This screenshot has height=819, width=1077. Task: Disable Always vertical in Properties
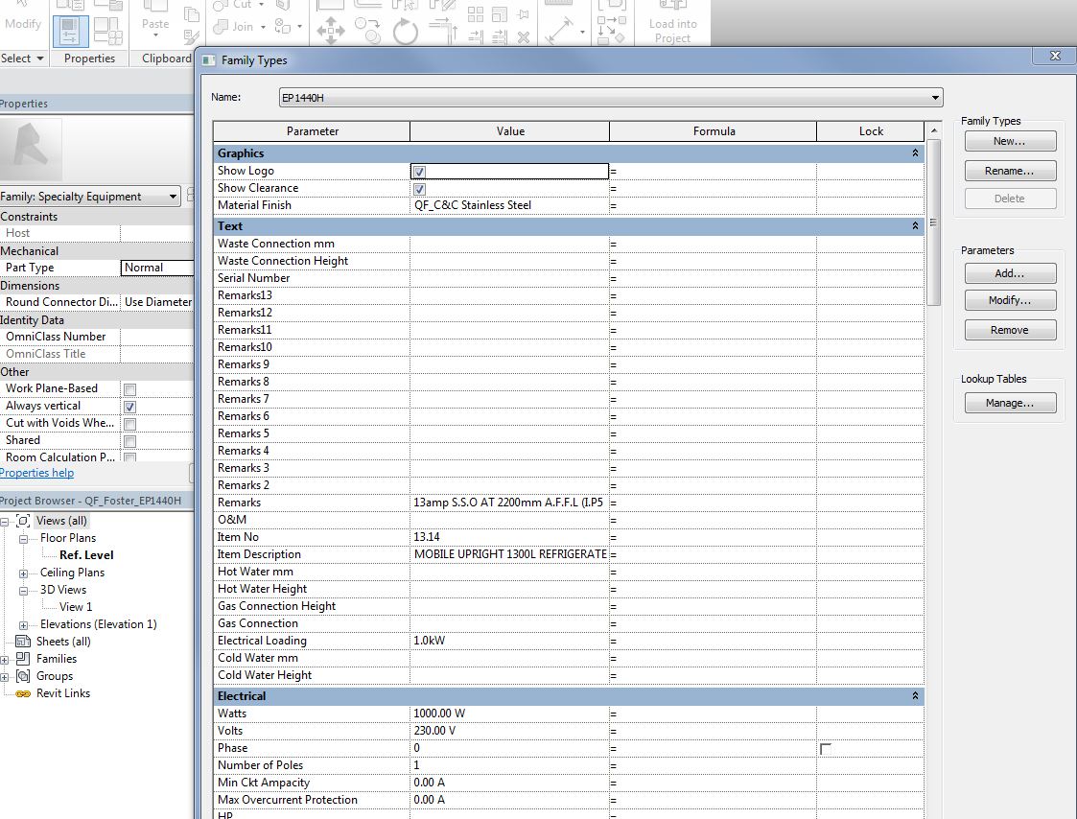128,406
